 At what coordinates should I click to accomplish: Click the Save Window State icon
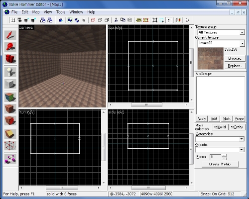(50, 20)
